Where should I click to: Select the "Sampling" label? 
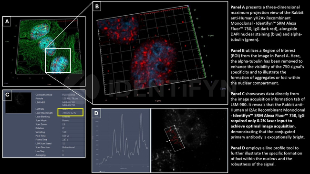click(x=40, y=132)
